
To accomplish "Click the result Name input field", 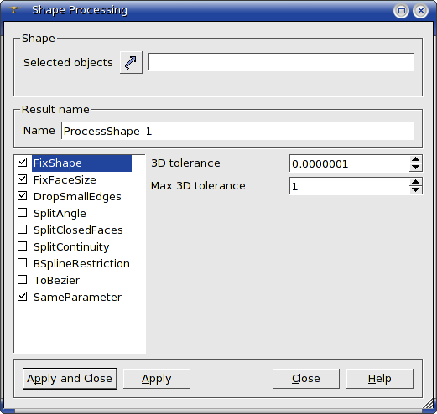I will pos(237,131).
